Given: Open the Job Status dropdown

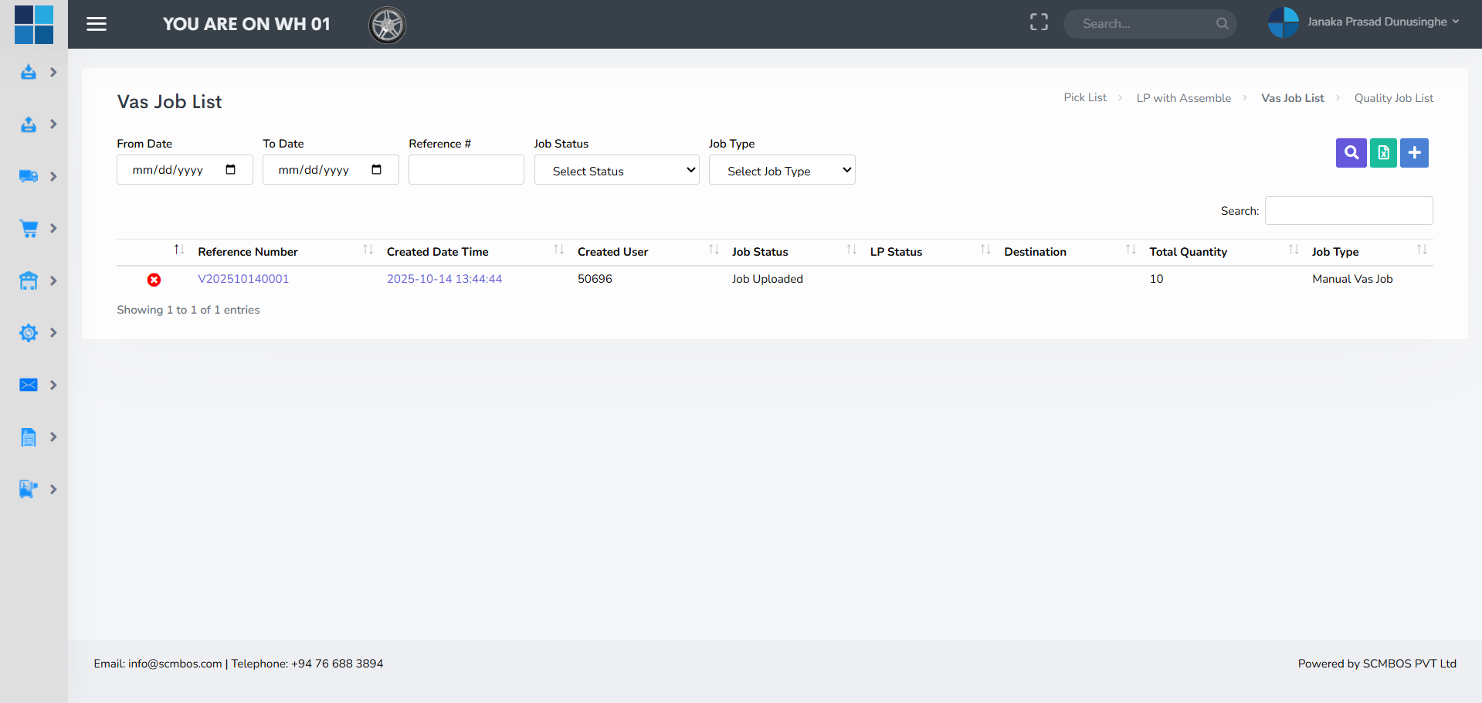Looking at the screenshot, I should pos(616,170).
